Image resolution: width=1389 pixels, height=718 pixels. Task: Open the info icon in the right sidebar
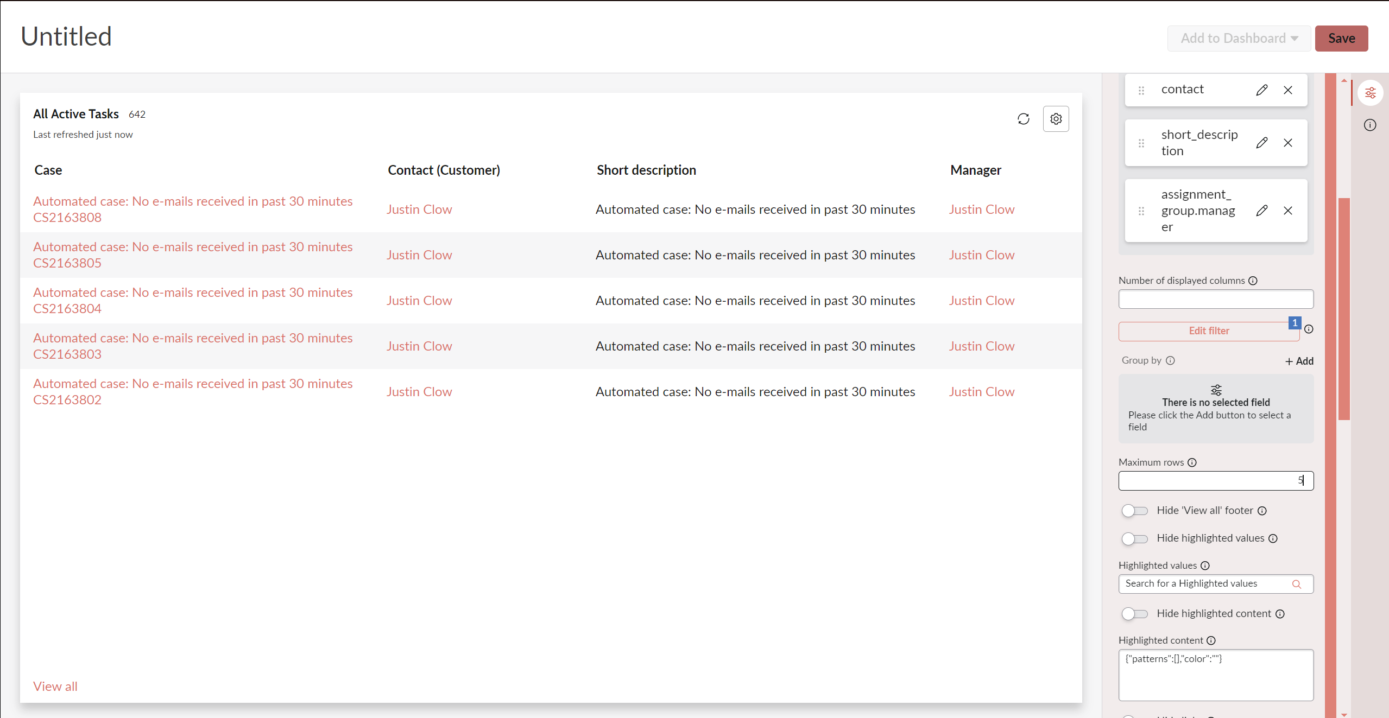coord(1369,125)
